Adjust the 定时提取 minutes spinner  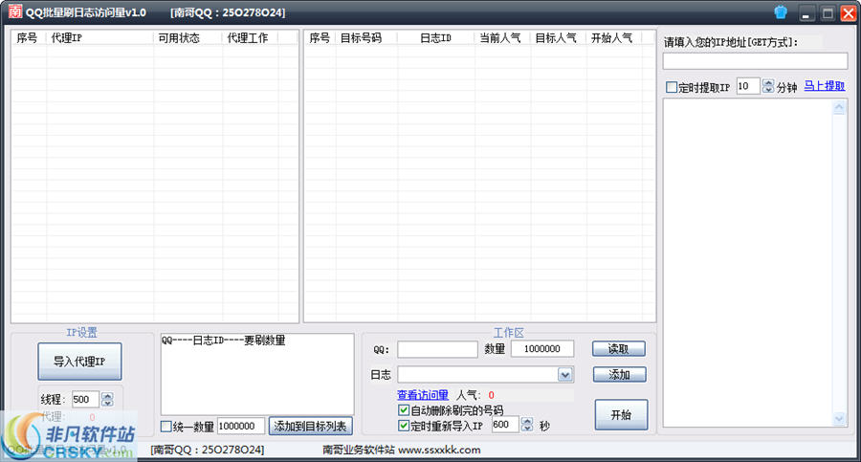click(768, 86)
